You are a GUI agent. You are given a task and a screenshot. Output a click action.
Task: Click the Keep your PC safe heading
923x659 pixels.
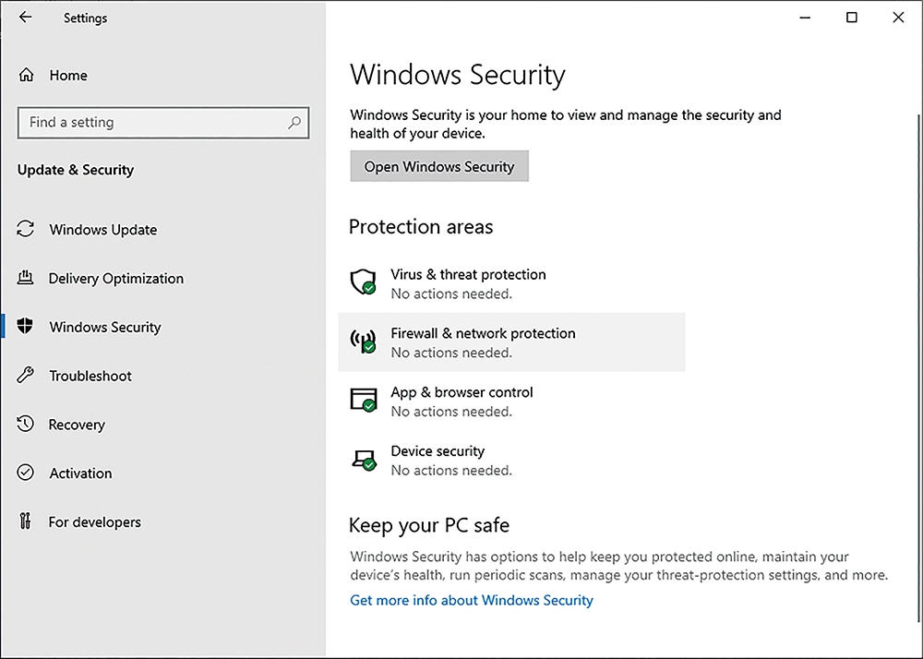(x=429, y=525)
